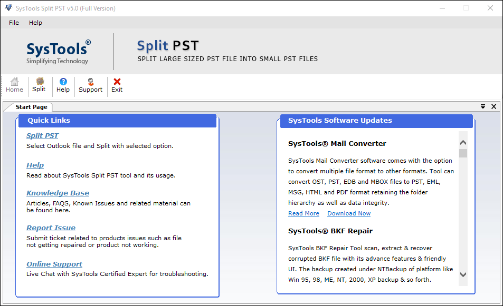The height and width of the screenshot is (306, 503).
Task: Start Online Support live chat link
Action: [x=54, y=264]
